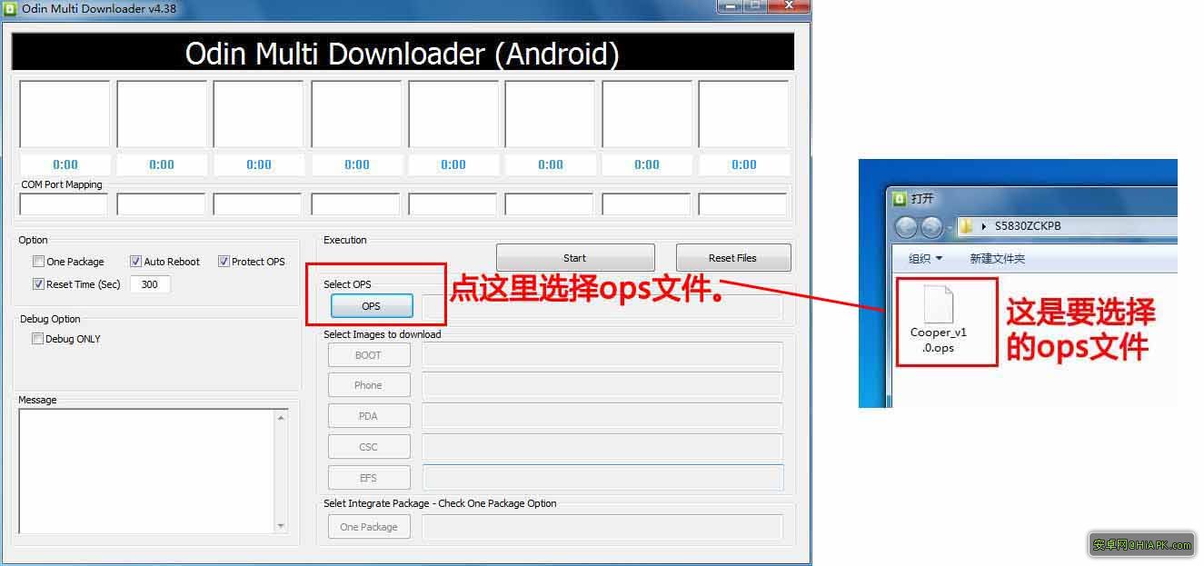The height and width of the screenshot is (566, 1204).
Task: Click the Back arrow in Open dialog
Action: 906,226
